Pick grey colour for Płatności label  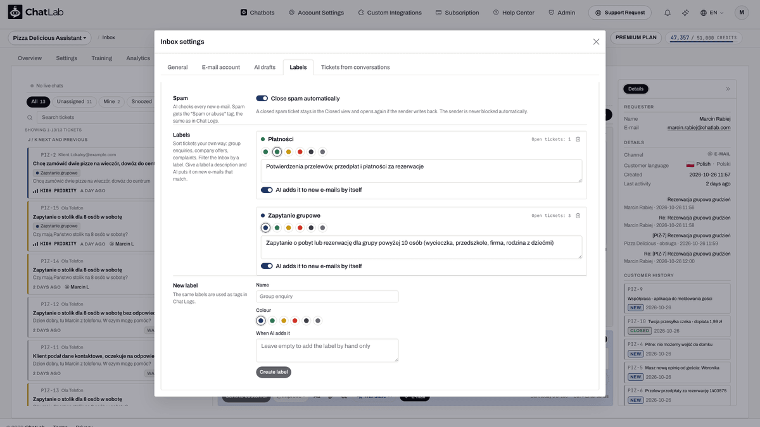322,152
